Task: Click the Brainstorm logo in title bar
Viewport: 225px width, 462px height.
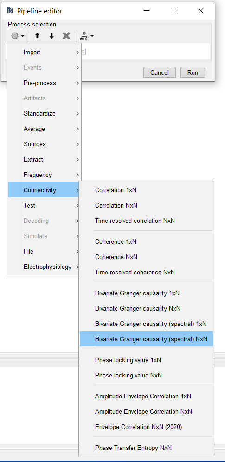Action: click(10, 11)
